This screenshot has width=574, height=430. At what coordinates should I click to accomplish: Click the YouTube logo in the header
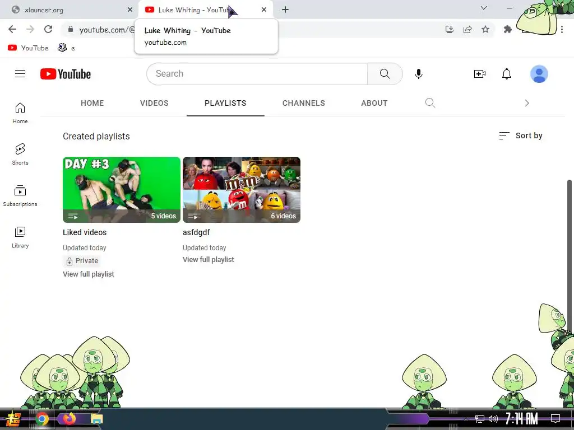click(x=66, y=74)
